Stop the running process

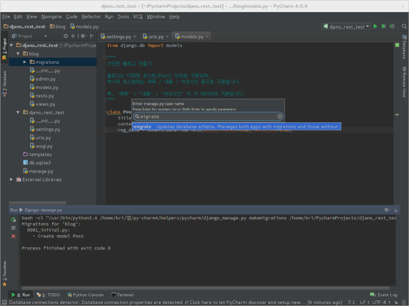click(13, 228)
